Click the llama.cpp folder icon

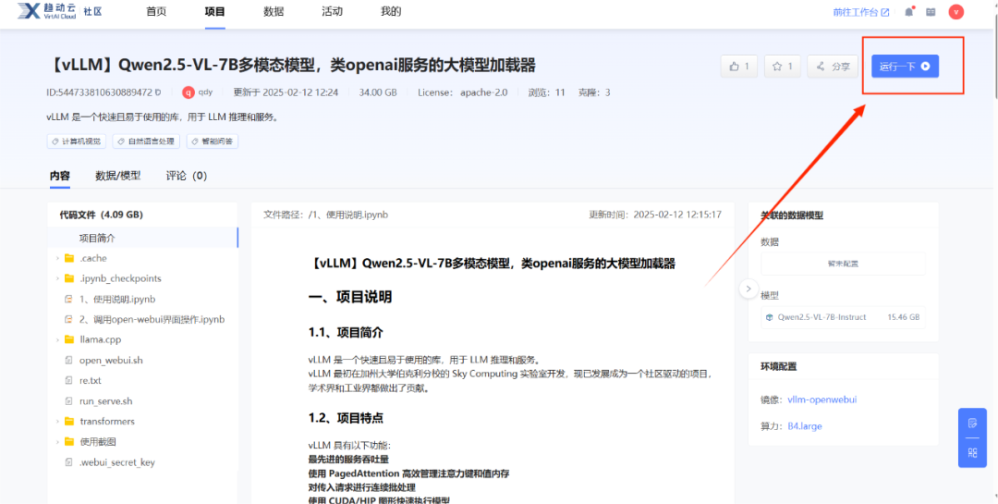pyautogui.click(x=68, y=339)
